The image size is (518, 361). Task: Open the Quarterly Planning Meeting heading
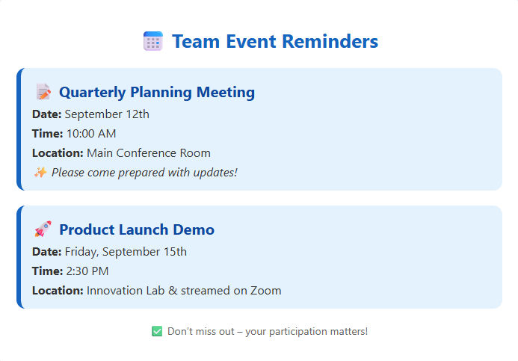click(x=156, y=92)
